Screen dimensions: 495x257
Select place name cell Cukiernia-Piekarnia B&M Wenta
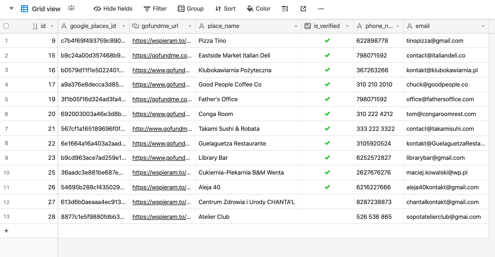(249, 173)
